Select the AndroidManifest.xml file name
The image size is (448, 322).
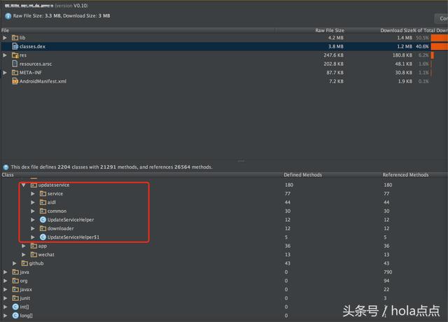pos(43,81)
